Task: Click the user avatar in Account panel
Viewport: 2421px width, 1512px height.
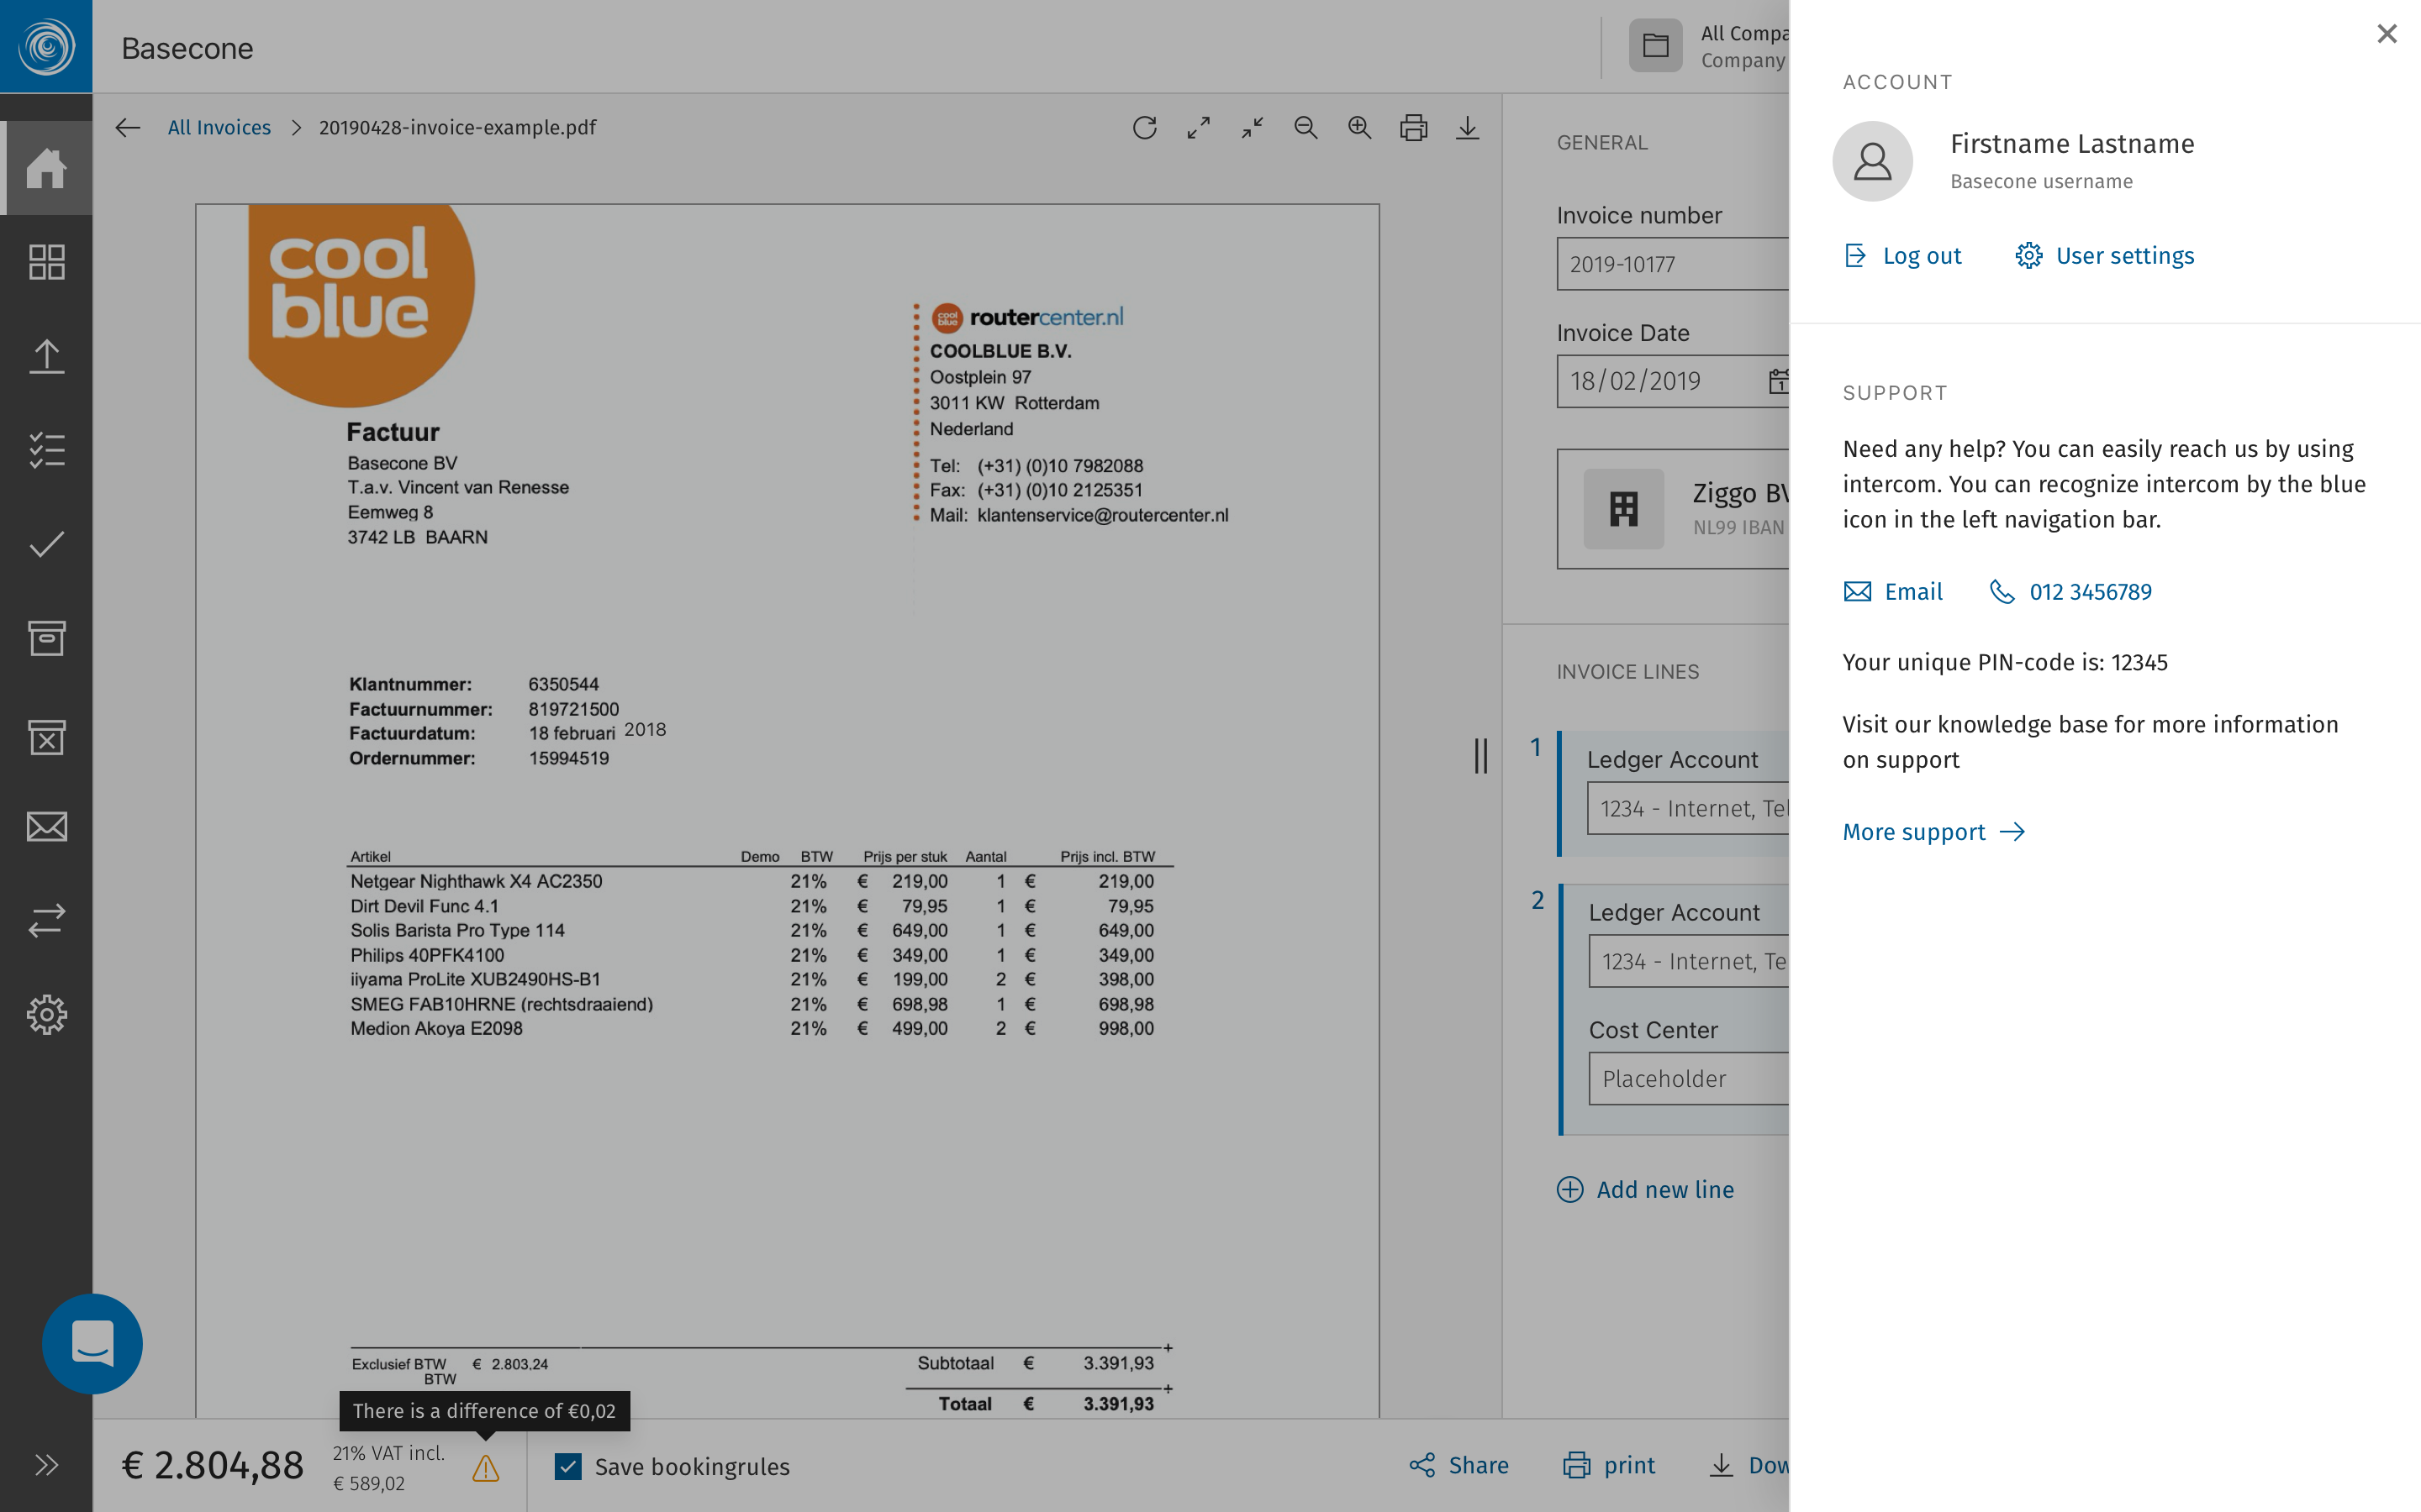Action: tap(1873, 161)
